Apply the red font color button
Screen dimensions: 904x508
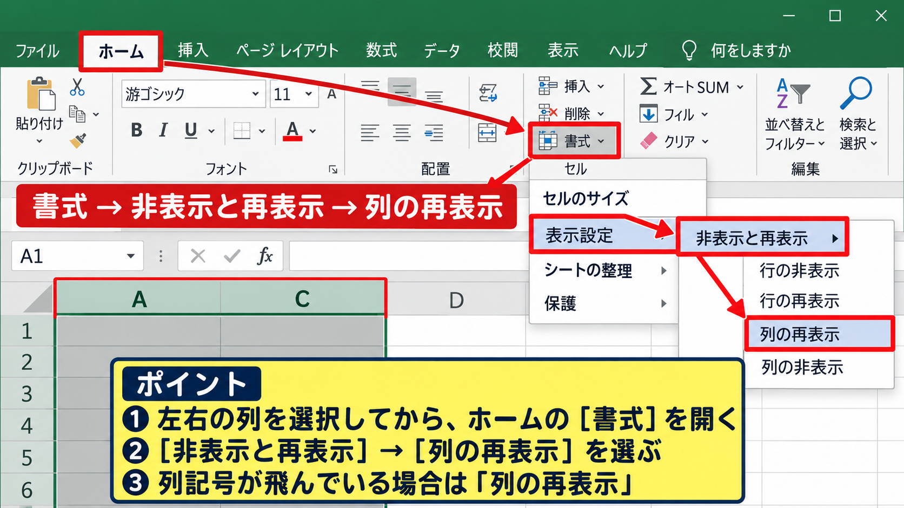(293, 131)
